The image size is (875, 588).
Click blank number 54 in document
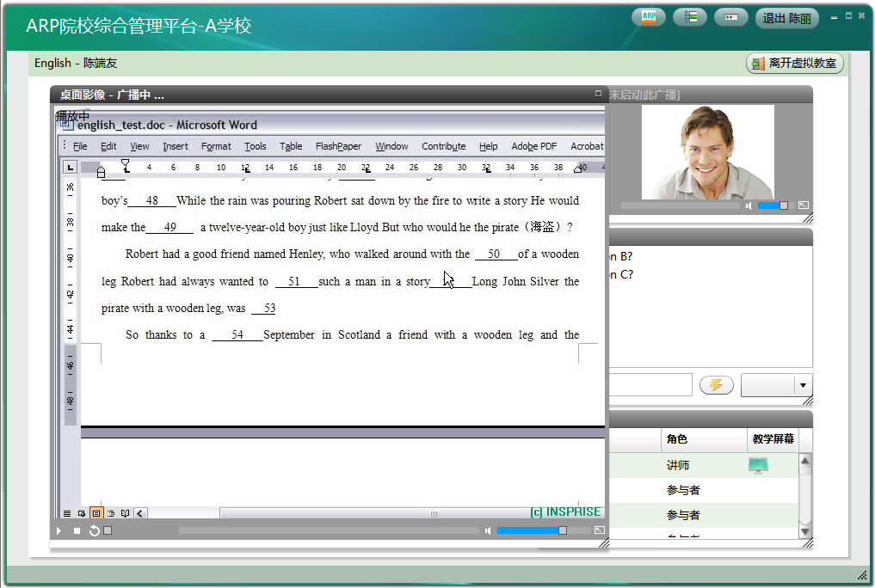coord(237,335)
